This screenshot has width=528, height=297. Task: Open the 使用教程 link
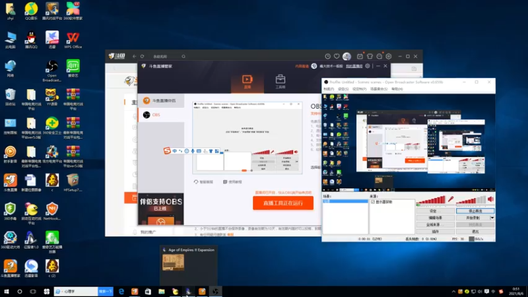click(x=232, y=182)
